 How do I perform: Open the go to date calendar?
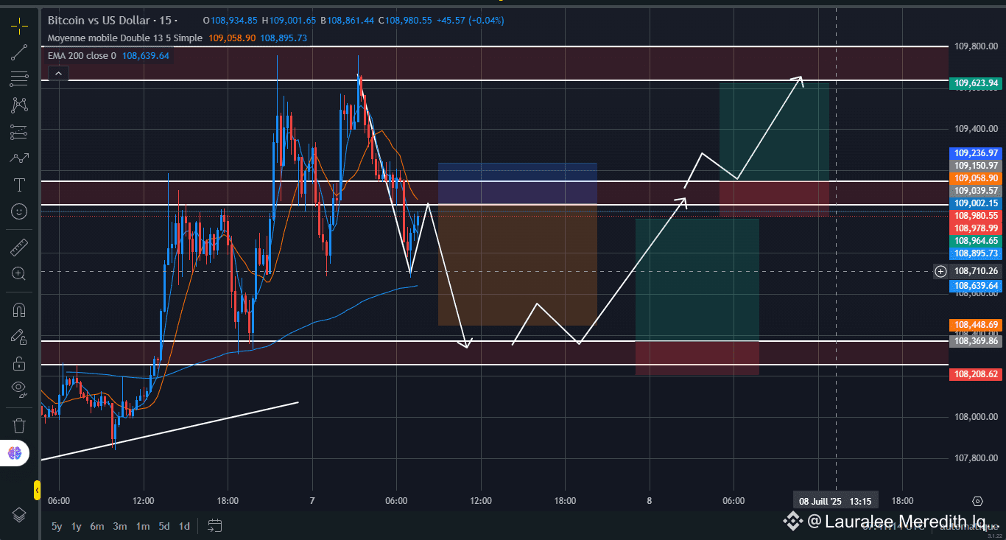[215, 526]
